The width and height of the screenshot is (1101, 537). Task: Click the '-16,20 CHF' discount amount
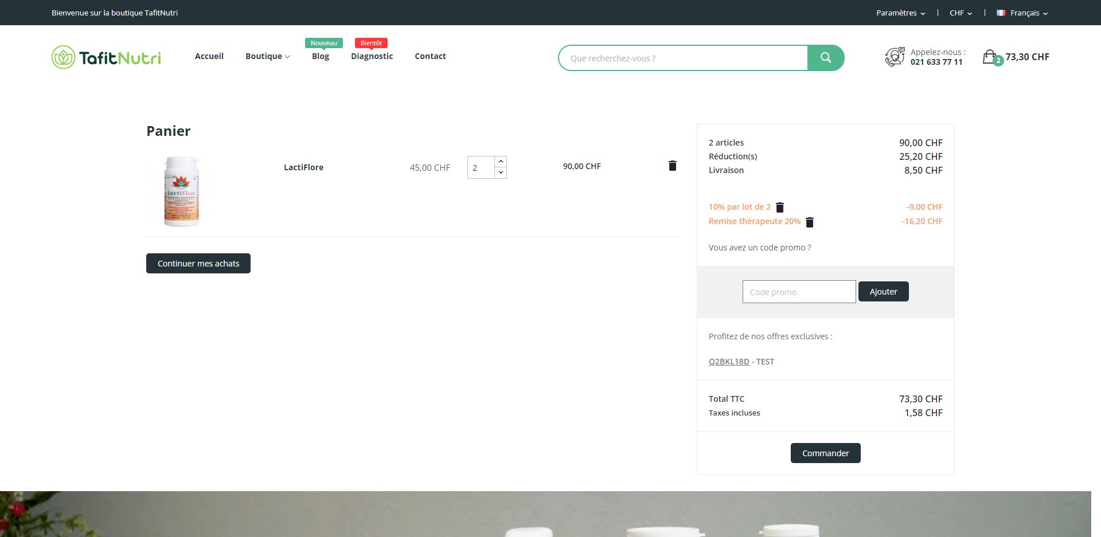(x=922, y=221)
